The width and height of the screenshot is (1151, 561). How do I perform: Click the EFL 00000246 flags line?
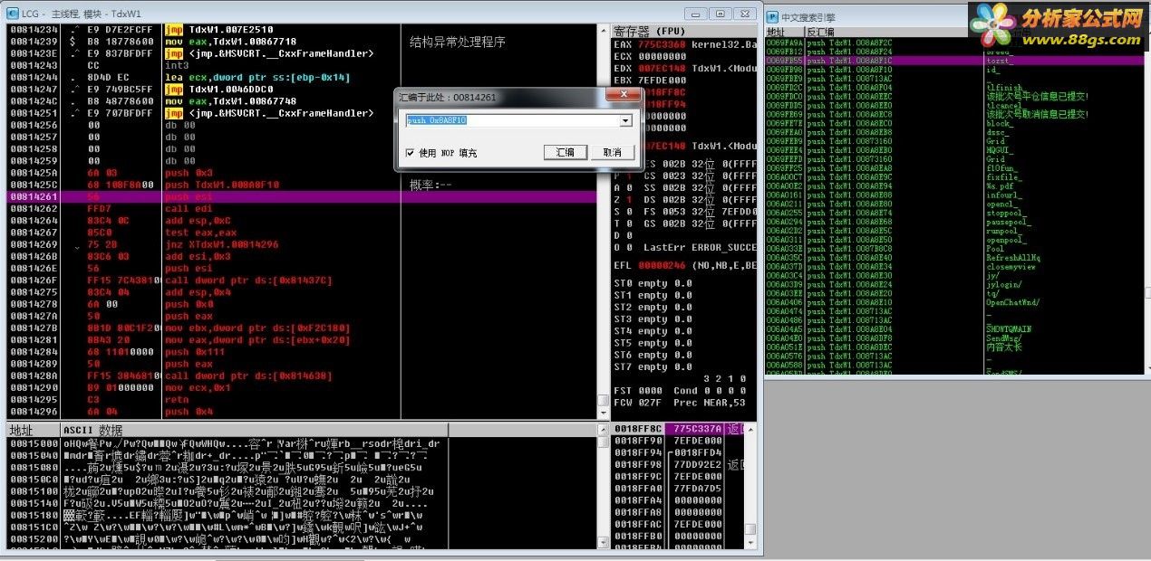point(686,266)
